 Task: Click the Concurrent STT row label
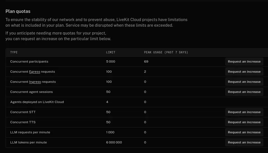[x=23, y=112]
